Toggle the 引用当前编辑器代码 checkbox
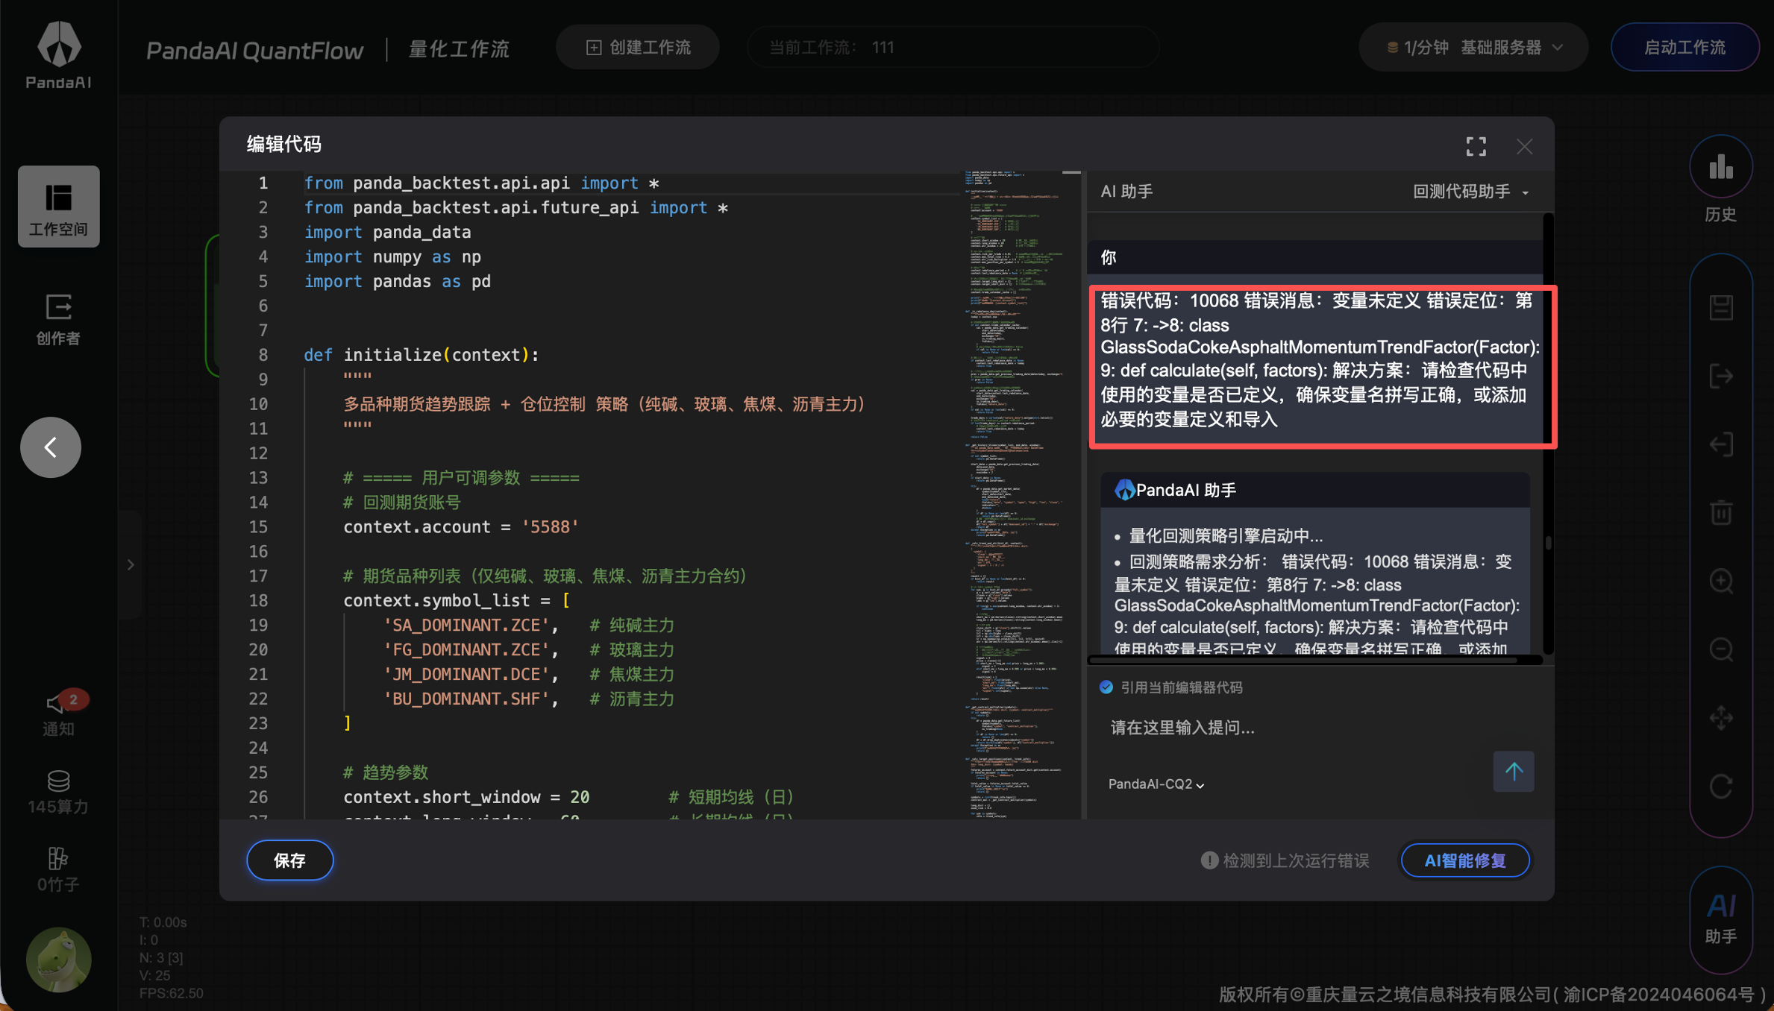 (x=1106, y=687)
